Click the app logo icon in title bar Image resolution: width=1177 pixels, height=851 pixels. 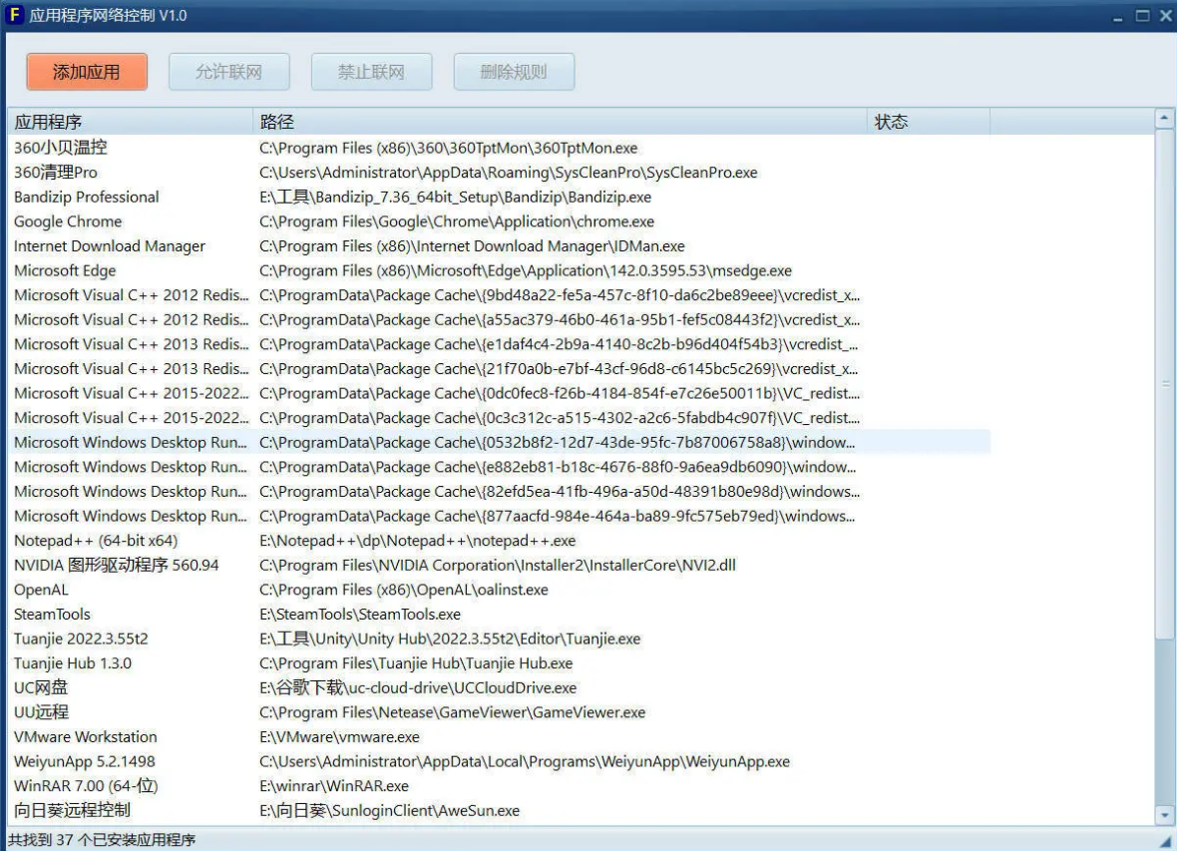click(x=15, y=15)
